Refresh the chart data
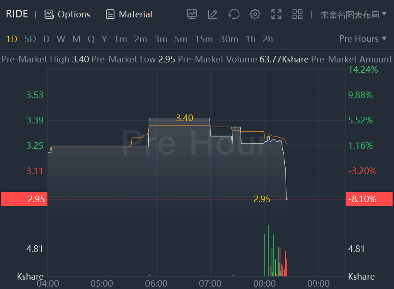This screenshot has height=289, width=394. pyautogui.click(x=234, y=14)
